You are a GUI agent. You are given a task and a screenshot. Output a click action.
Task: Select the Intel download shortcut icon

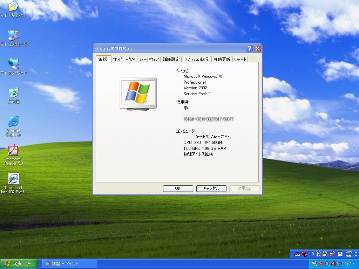(13, 179)
